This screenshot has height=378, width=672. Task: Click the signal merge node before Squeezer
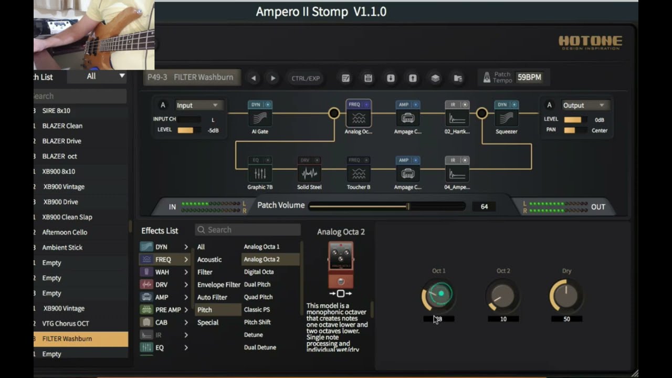[x=482, y=113]
